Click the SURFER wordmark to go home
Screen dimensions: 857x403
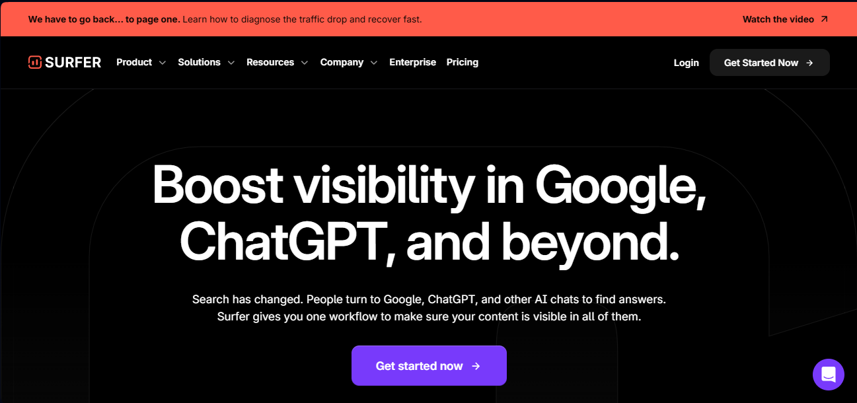pos(73,62)
